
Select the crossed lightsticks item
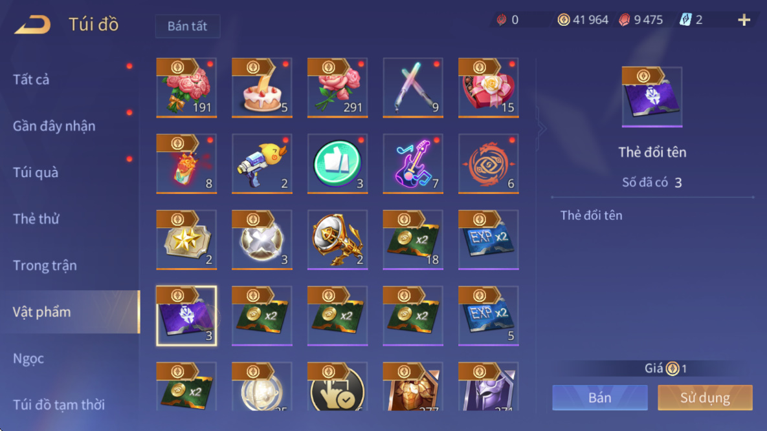pos(413,88)
